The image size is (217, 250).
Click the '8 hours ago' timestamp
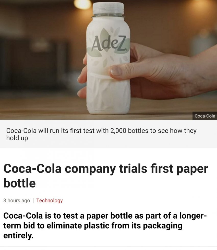click(17, 201)
